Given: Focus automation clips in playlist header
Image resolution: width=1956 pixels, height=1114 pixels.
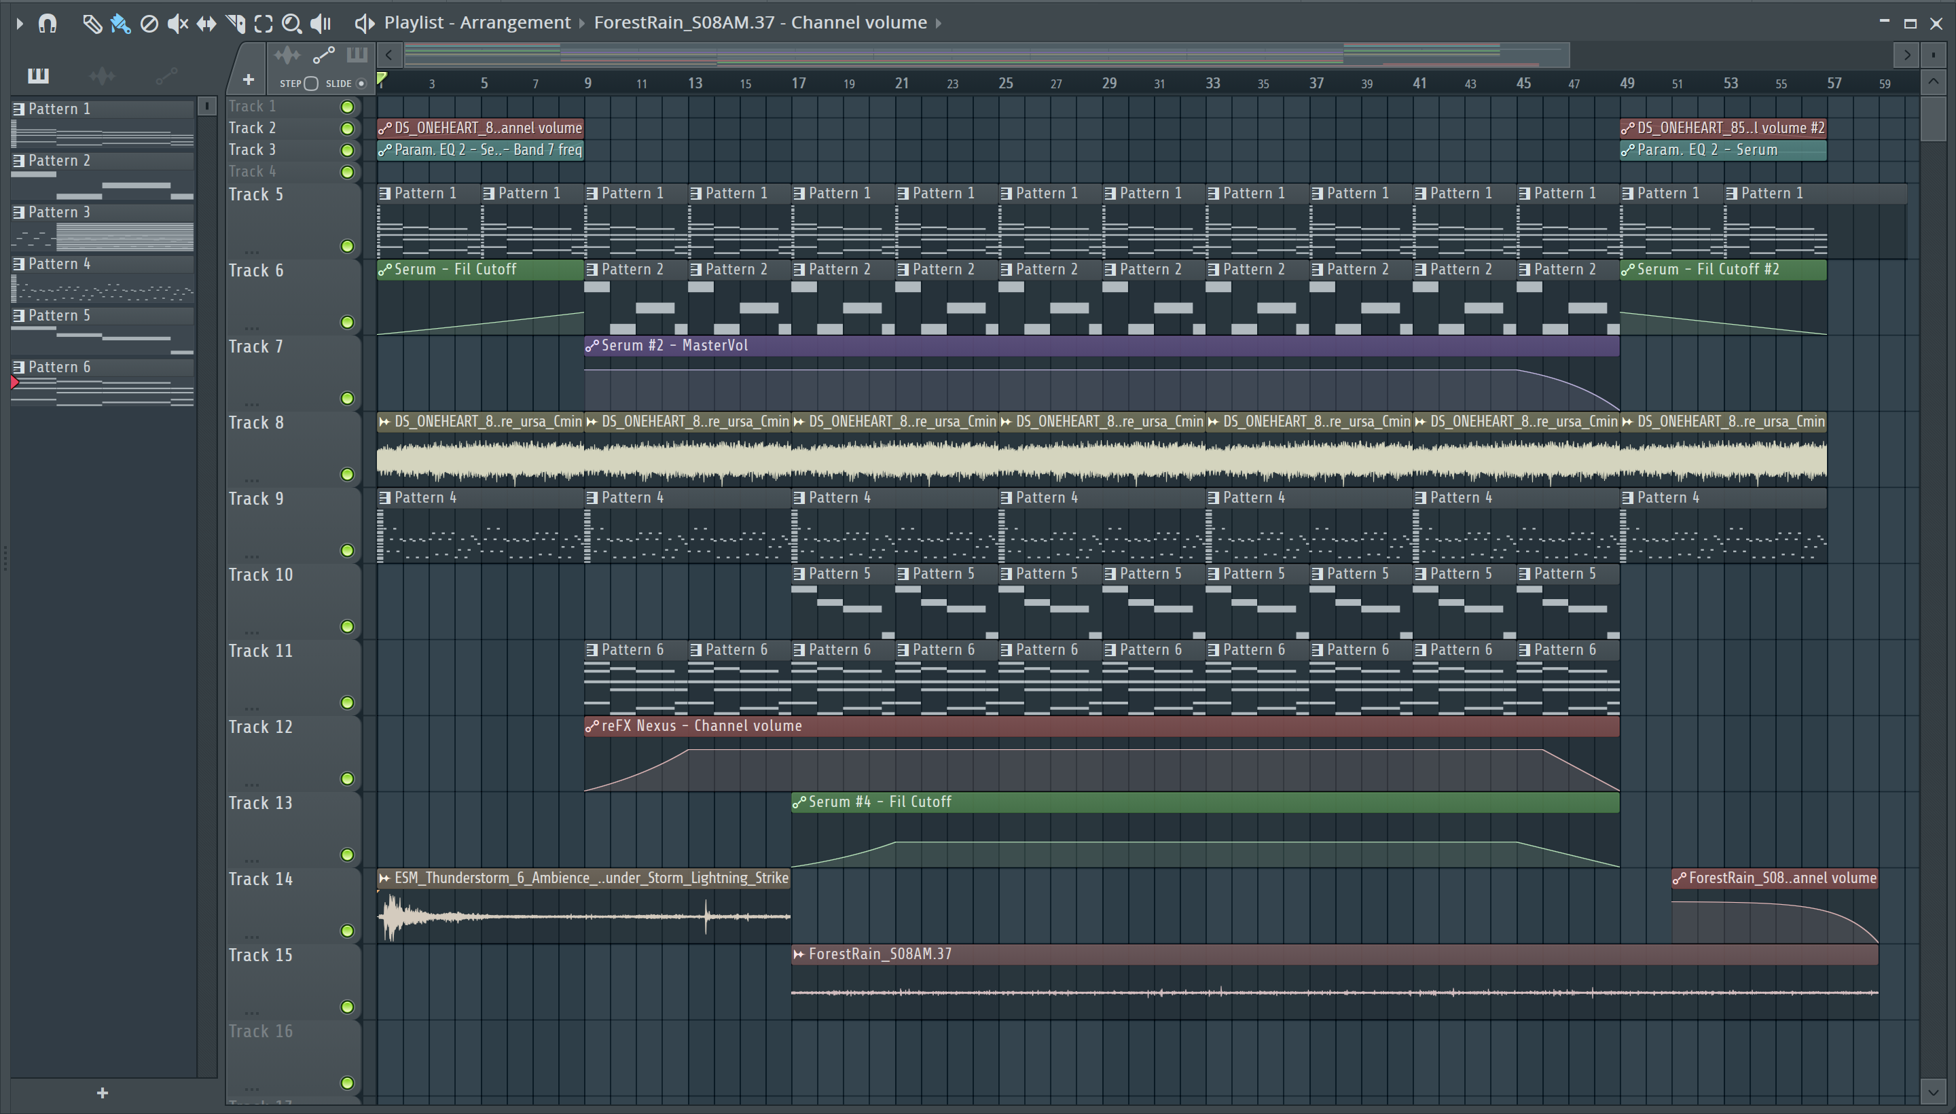Looking at the screenshot, I should [x=323, y=55].
